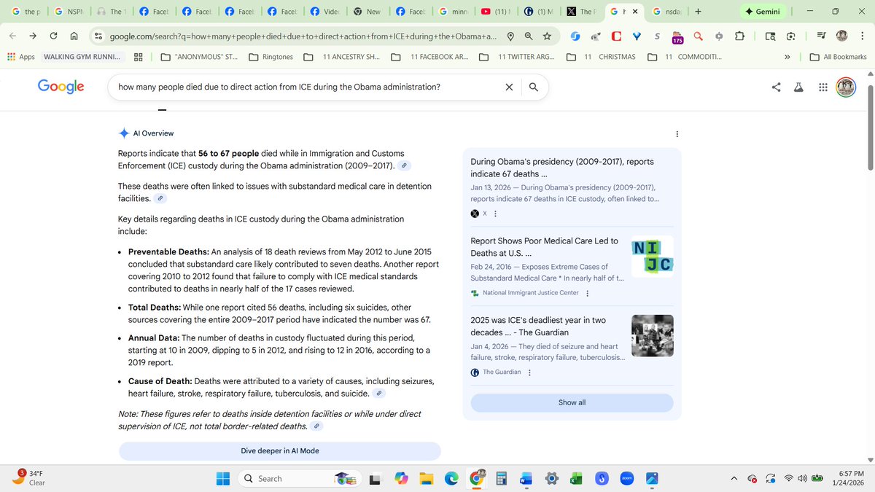Open the '11 FACEBOOK AR...' bookmark folder
This screenshot has width=875, height=492.
click(429, 57)
